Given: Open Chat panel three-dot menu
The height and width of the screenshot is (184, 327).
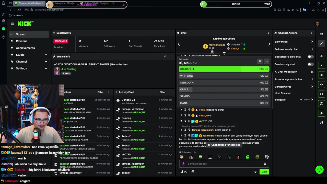Looking at the screenshot, I should click(268, 33).
